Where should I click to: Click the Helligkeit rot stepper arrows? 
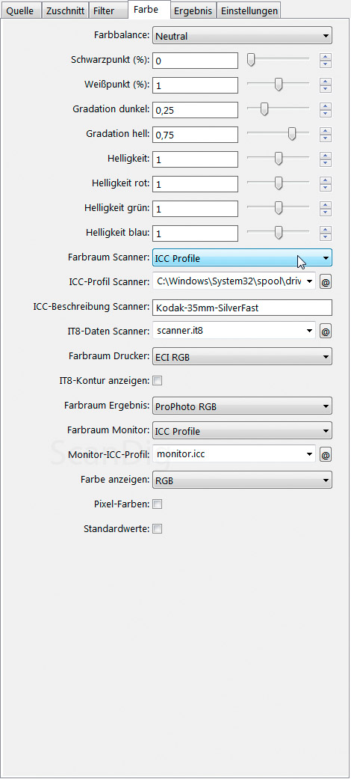(325, 183)
